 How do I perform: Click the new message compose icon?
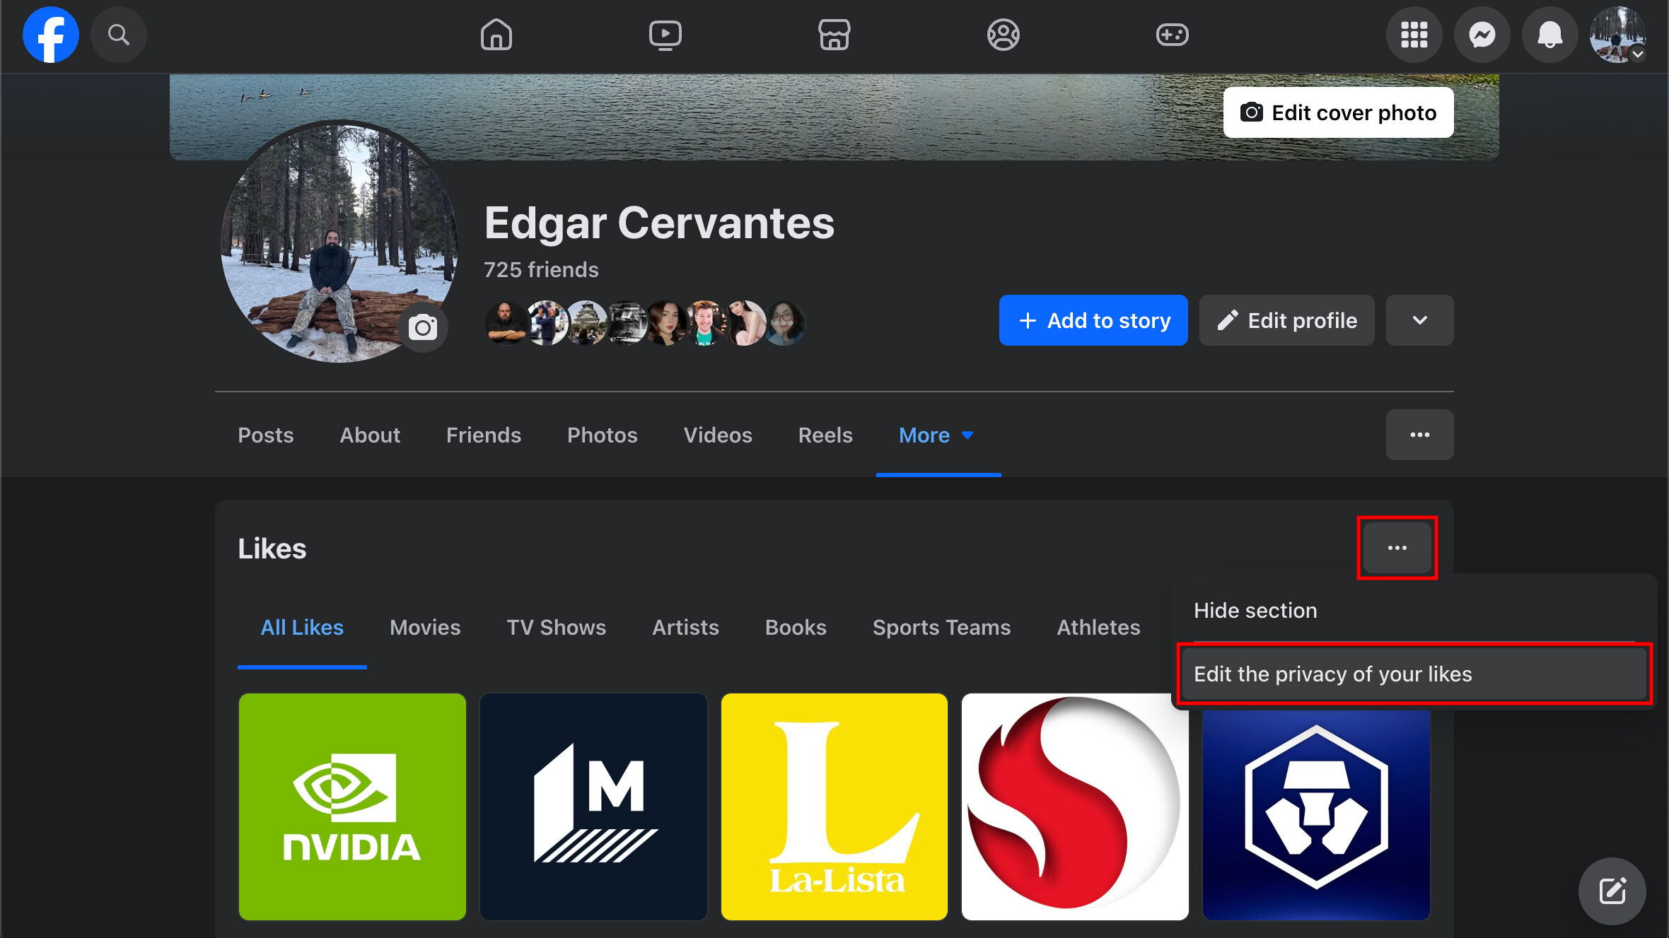point(1612,891)
